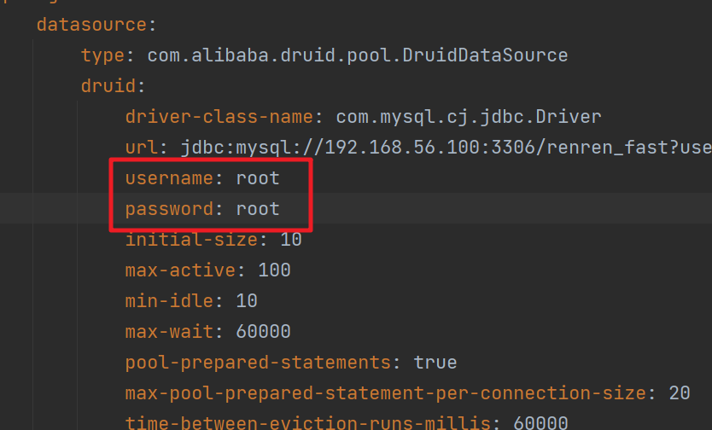Click the password key

coord(169,210)
